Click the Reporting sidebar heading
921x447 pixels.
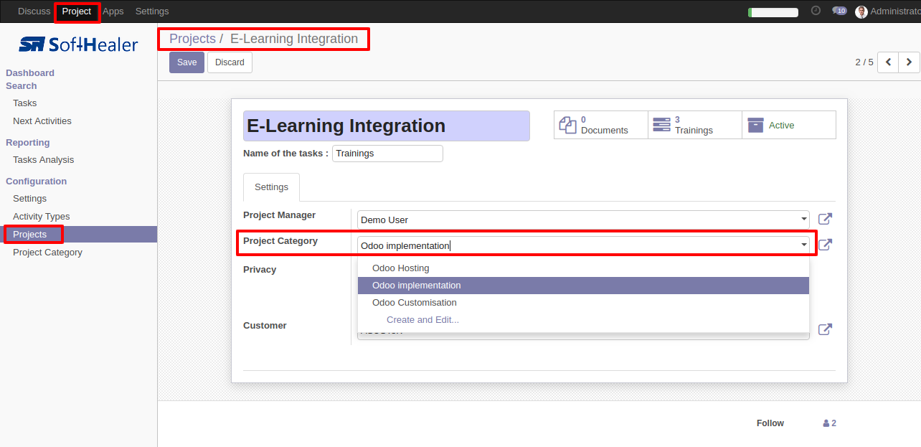tap(28, 143)
